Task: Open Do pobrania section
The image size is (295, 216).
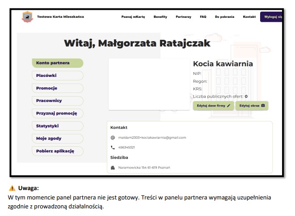Action: (224, 17)
